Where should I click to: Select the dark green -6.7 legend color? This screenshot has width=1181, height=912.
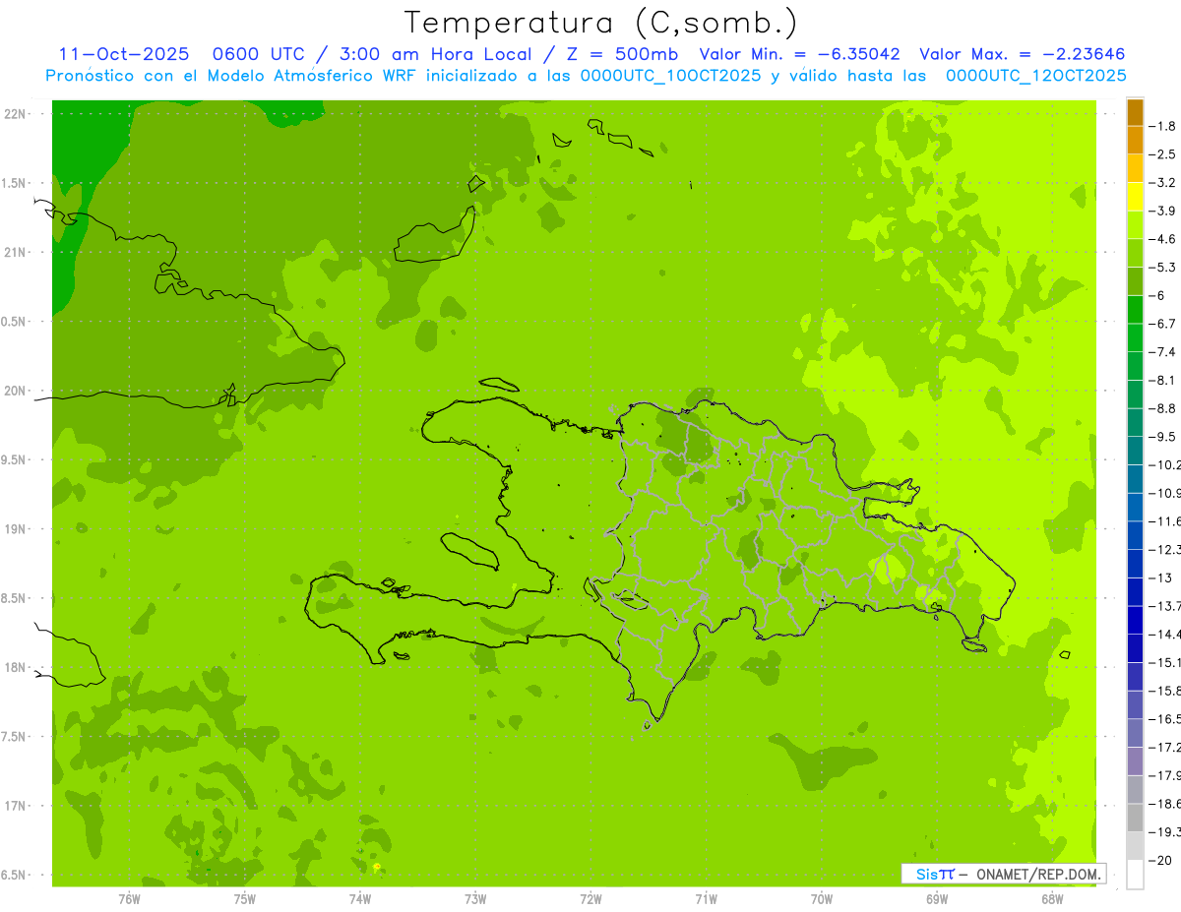point(1135,310)
